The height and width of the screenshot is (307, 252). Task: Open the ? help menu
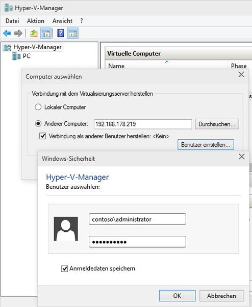(82, 21)
